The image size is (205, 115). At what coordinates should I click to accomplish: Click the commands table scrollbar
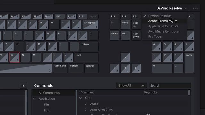click(x=189, y=93)
